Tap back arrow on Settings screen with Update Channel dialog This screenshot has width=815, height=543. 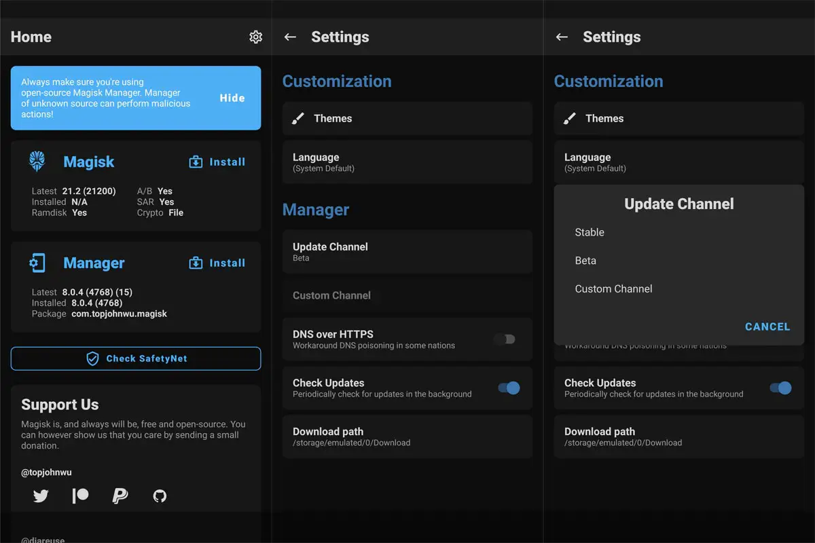click(x=562, y=37)
